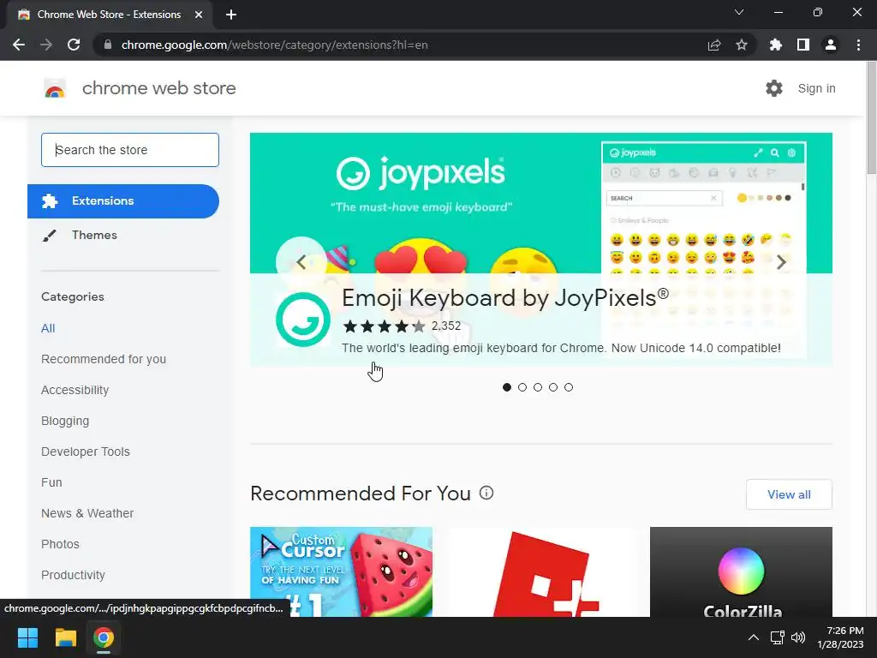Click the 2,352 ratings count
Screen dimensions: 877x658
[446, 326]
